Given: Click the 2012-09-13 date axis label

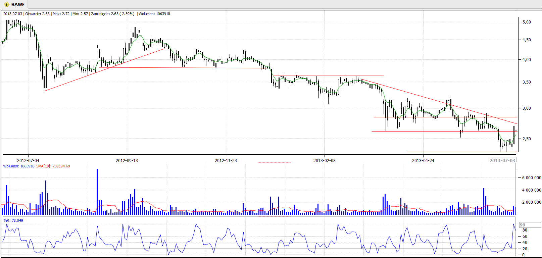Looking at the screenshot, I should (127, 161).
